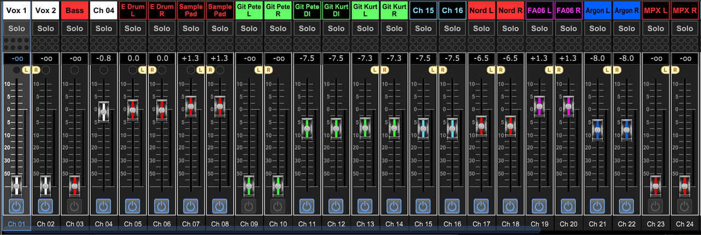The height and width of the screenshot is (235, 701).
Task: Click the L link badge on Vox 1
Action: (27, 69)
